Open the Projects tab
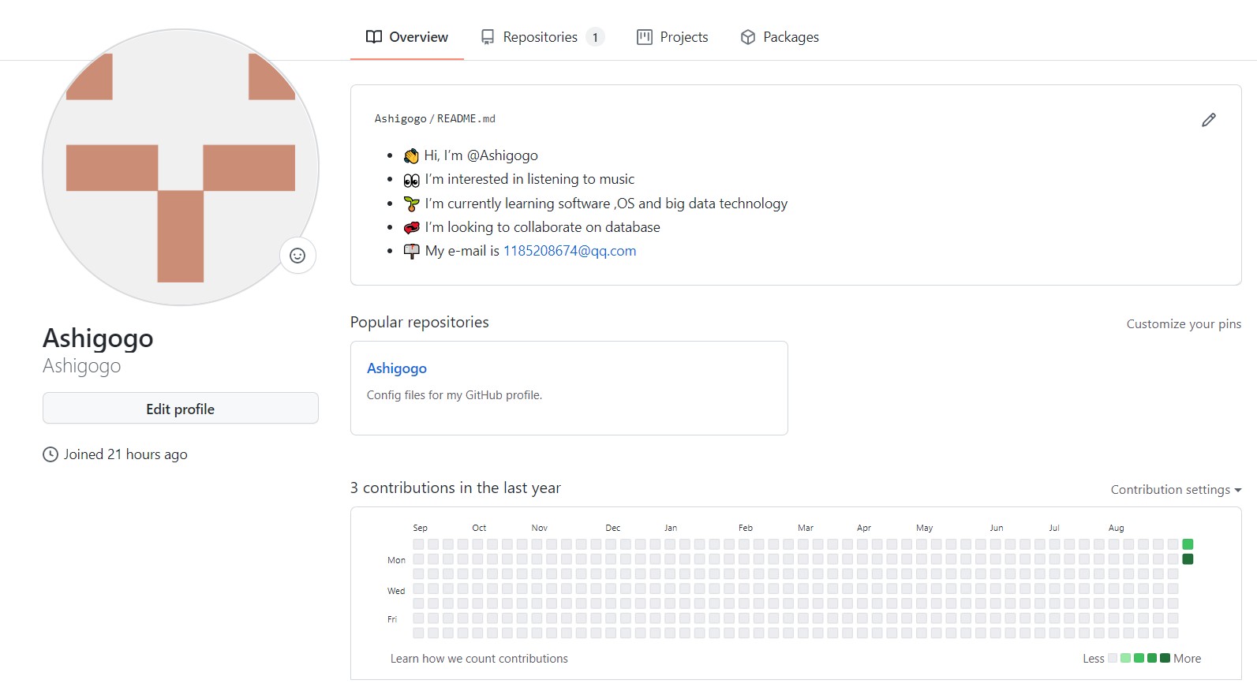The image size is (1257, 695). (x=683, y=37)
